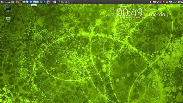Open the shield update manager tray icon
The height and width of the screenshot is (103, 183).
170,2
